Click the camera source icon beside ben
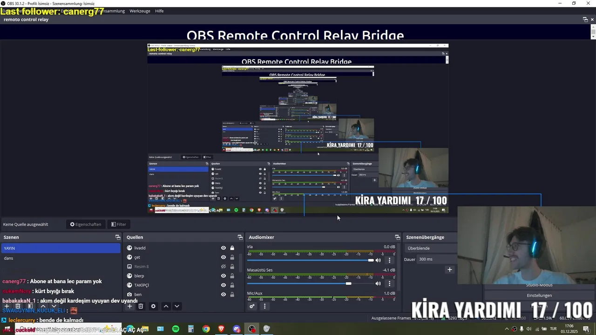Screen dimensions: 596x335 pos(129,295)
